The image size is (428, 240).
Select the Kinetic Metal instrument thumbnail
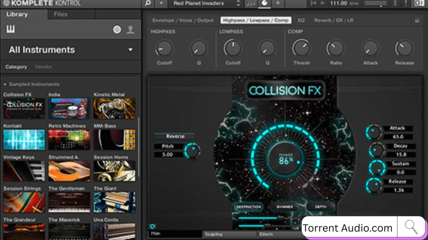(x=114, y=108)
